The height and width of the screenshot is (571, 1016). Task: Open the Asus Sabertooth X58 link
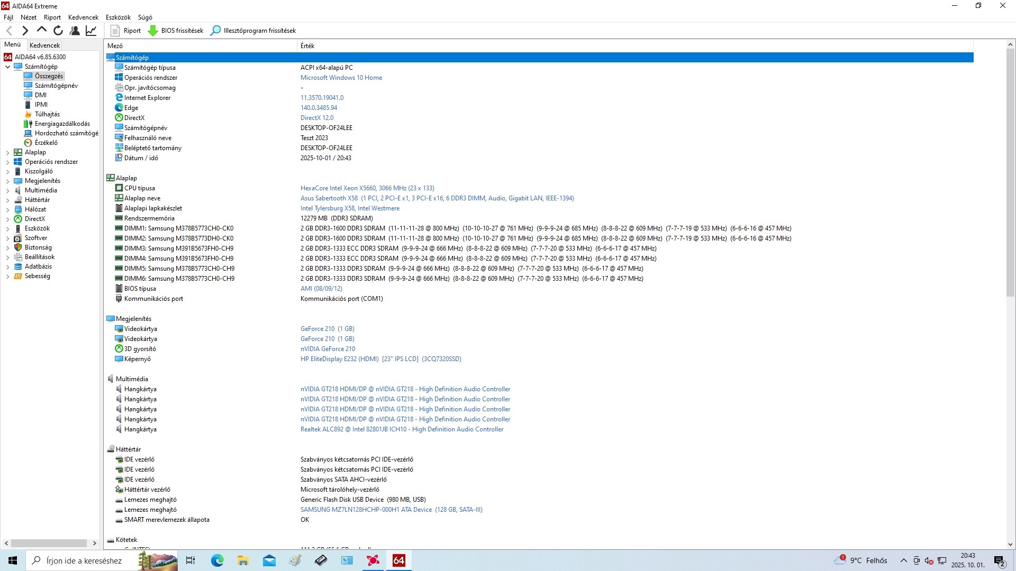pyautogui.click(x=329, y=198)
